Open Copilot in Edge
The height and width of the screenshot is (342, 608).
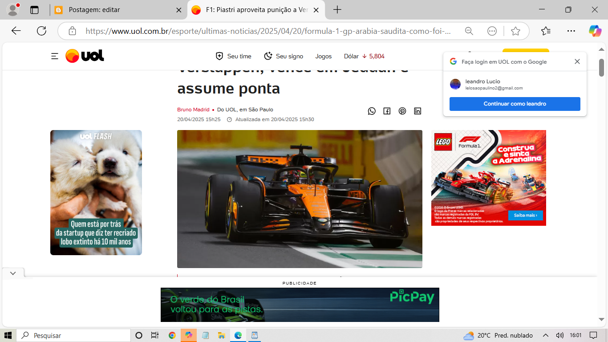click(x=595, y=31)
